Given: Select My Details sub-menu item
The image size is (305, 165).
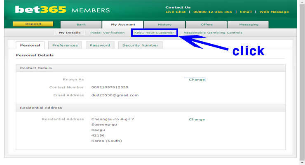Looking at the screenshot, I should pos(69,33).
